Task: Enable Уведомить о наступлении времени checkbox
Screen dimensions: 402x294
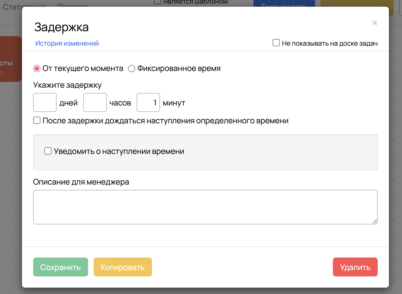Action: tap(48, 151)
